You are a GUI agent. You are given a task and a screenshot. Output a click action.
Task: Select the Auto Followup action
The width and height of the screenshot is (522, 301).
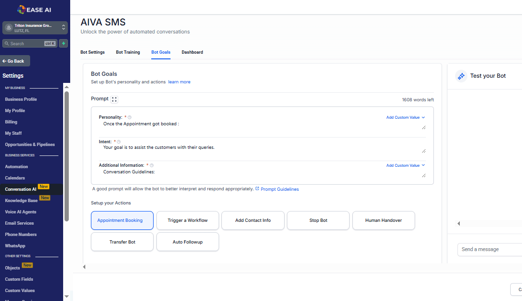click(x=188, y=242)
